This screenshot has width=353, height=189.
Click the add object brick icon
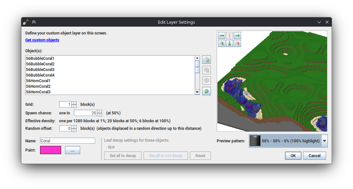tap(206, 59)
